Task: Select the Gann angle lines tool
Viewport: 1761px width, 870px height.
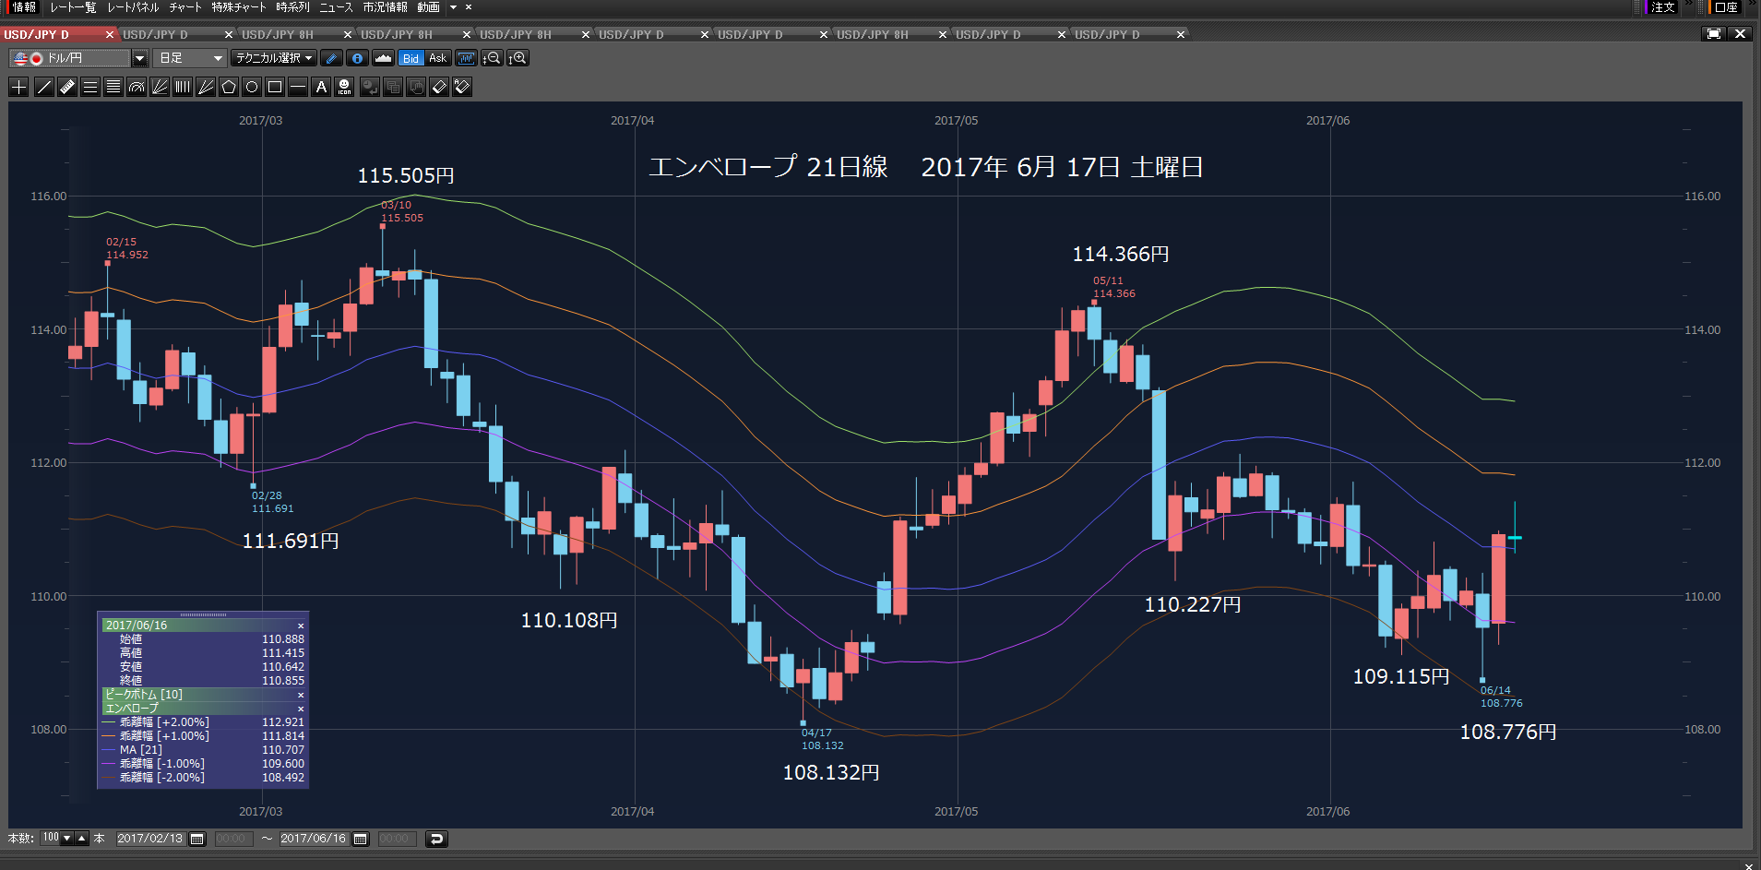Action: 206,87
